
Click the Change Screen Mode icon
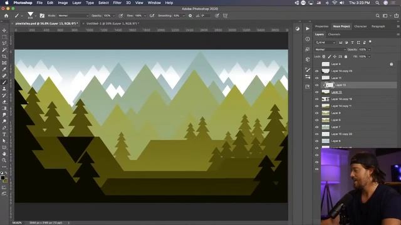(4, 194)
